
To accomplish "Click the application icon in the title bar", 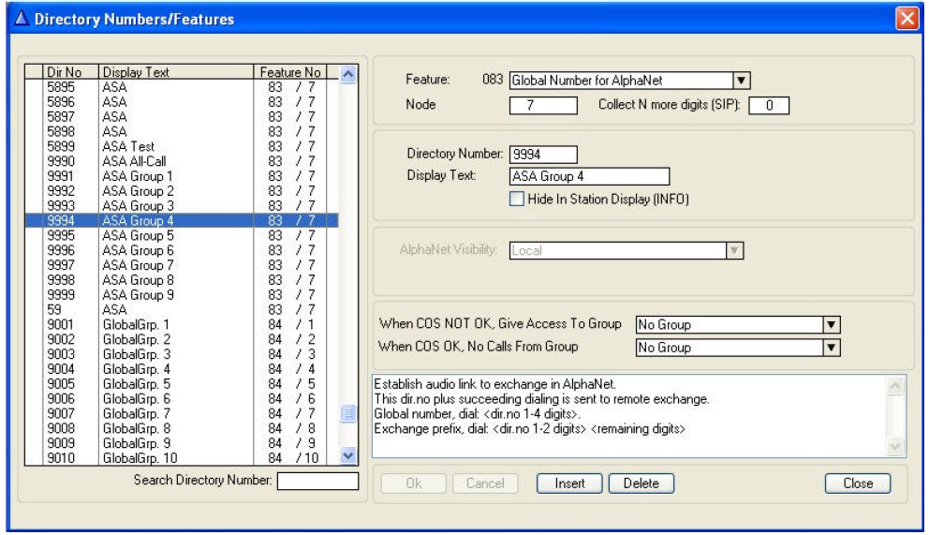I will [19, 16].
